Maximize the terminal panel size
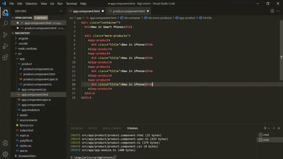 pos(274,128)
